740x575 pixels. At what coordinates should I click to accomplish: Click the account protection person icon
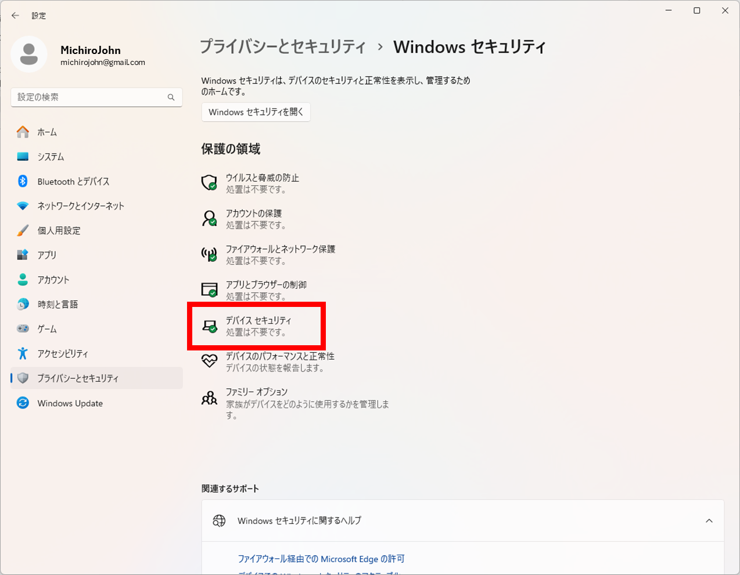pos(209,218)
